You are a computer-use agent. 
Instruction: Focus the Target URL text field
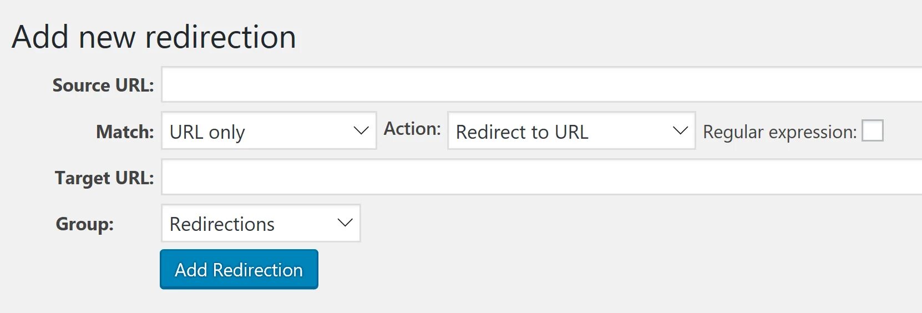click(x=541, y=177)
